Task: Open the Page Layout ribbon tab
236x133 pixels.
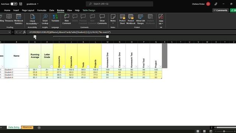Action: click(x=28, y=10)
